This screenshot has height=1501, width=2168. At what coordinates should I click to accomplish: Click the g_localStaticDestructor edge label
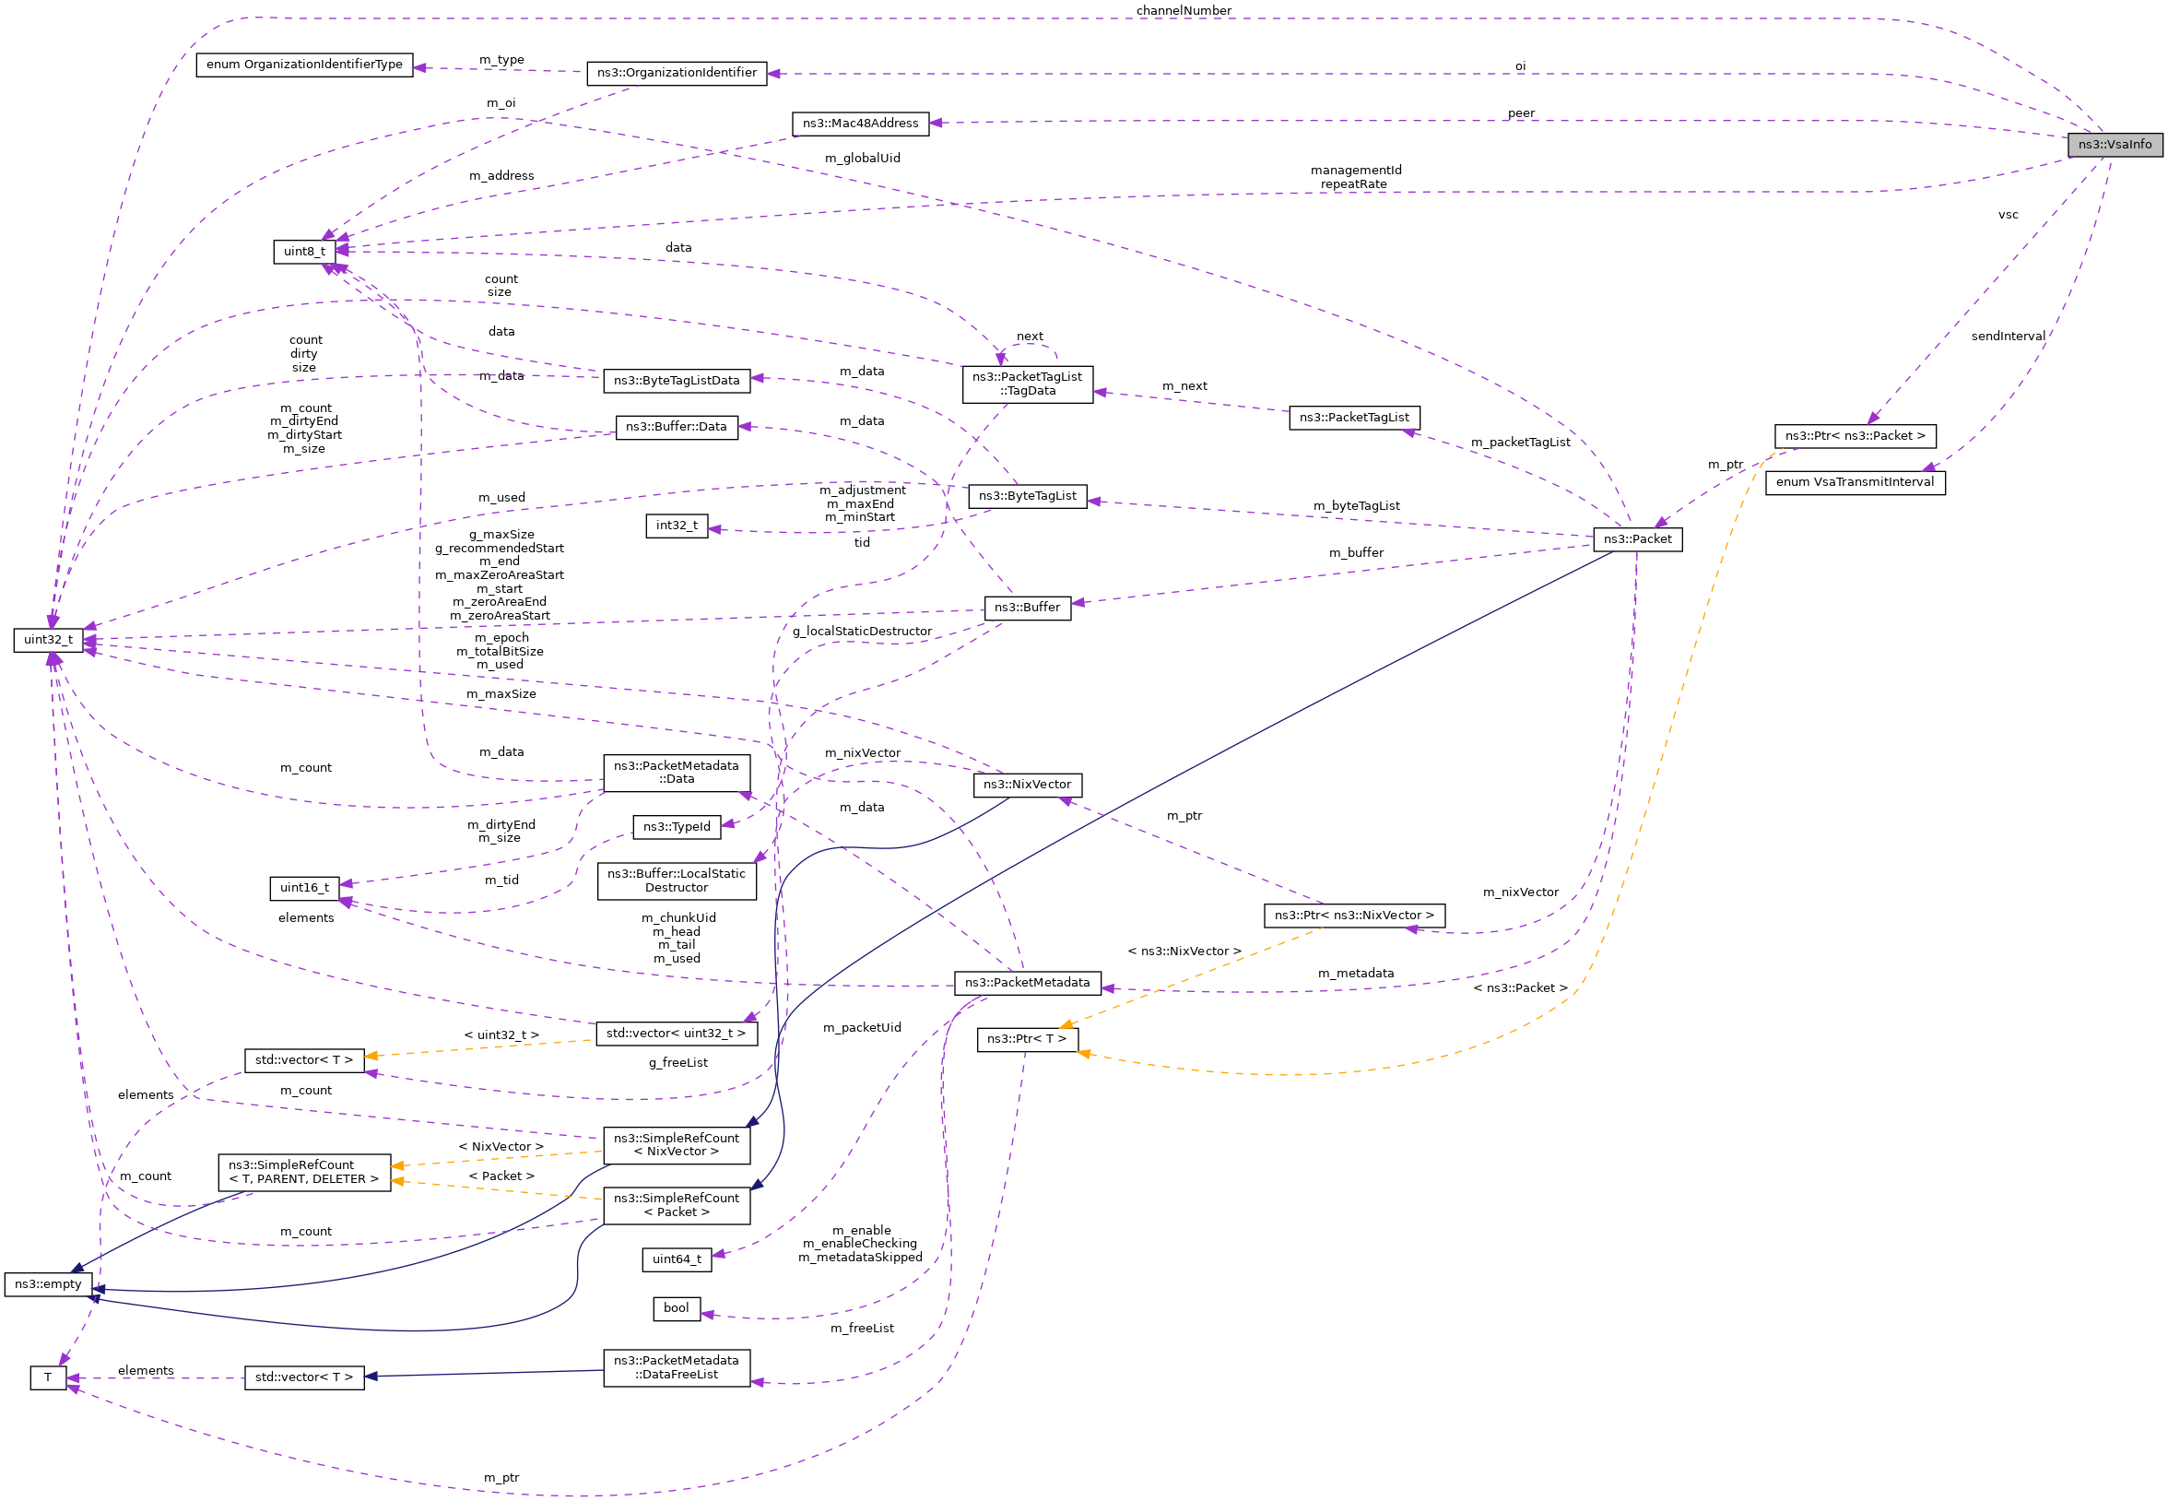(x=862, y=632)
